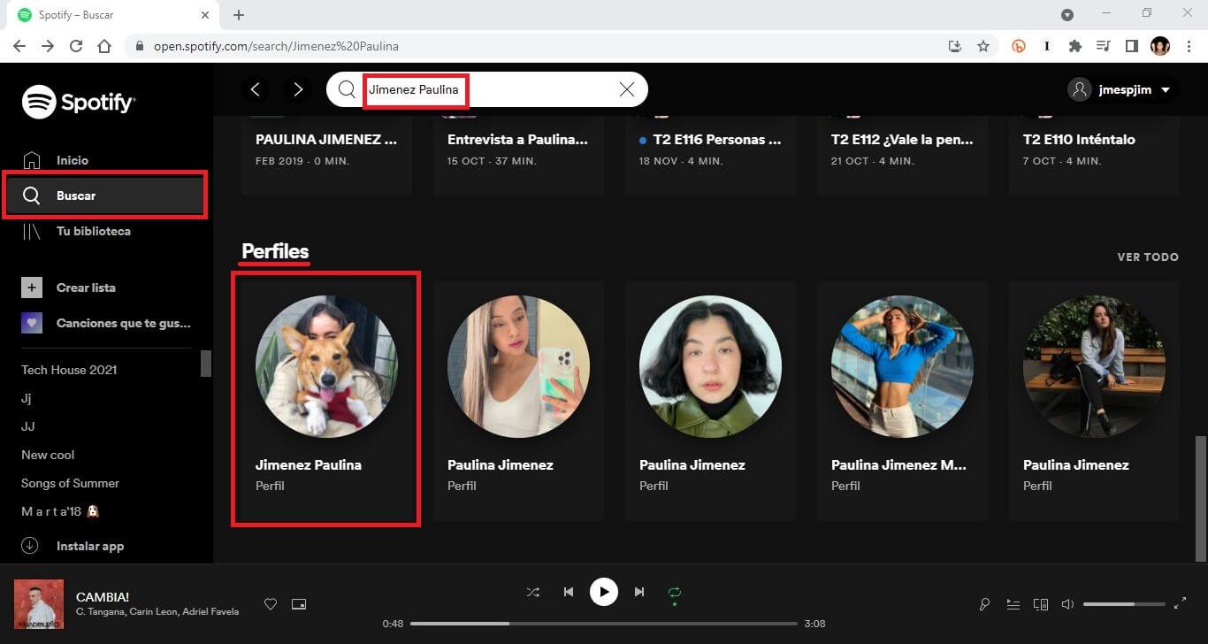Open Songs of Summer playlist
The height and width of the screenshot is (644, 1208).
coord(70,483)
